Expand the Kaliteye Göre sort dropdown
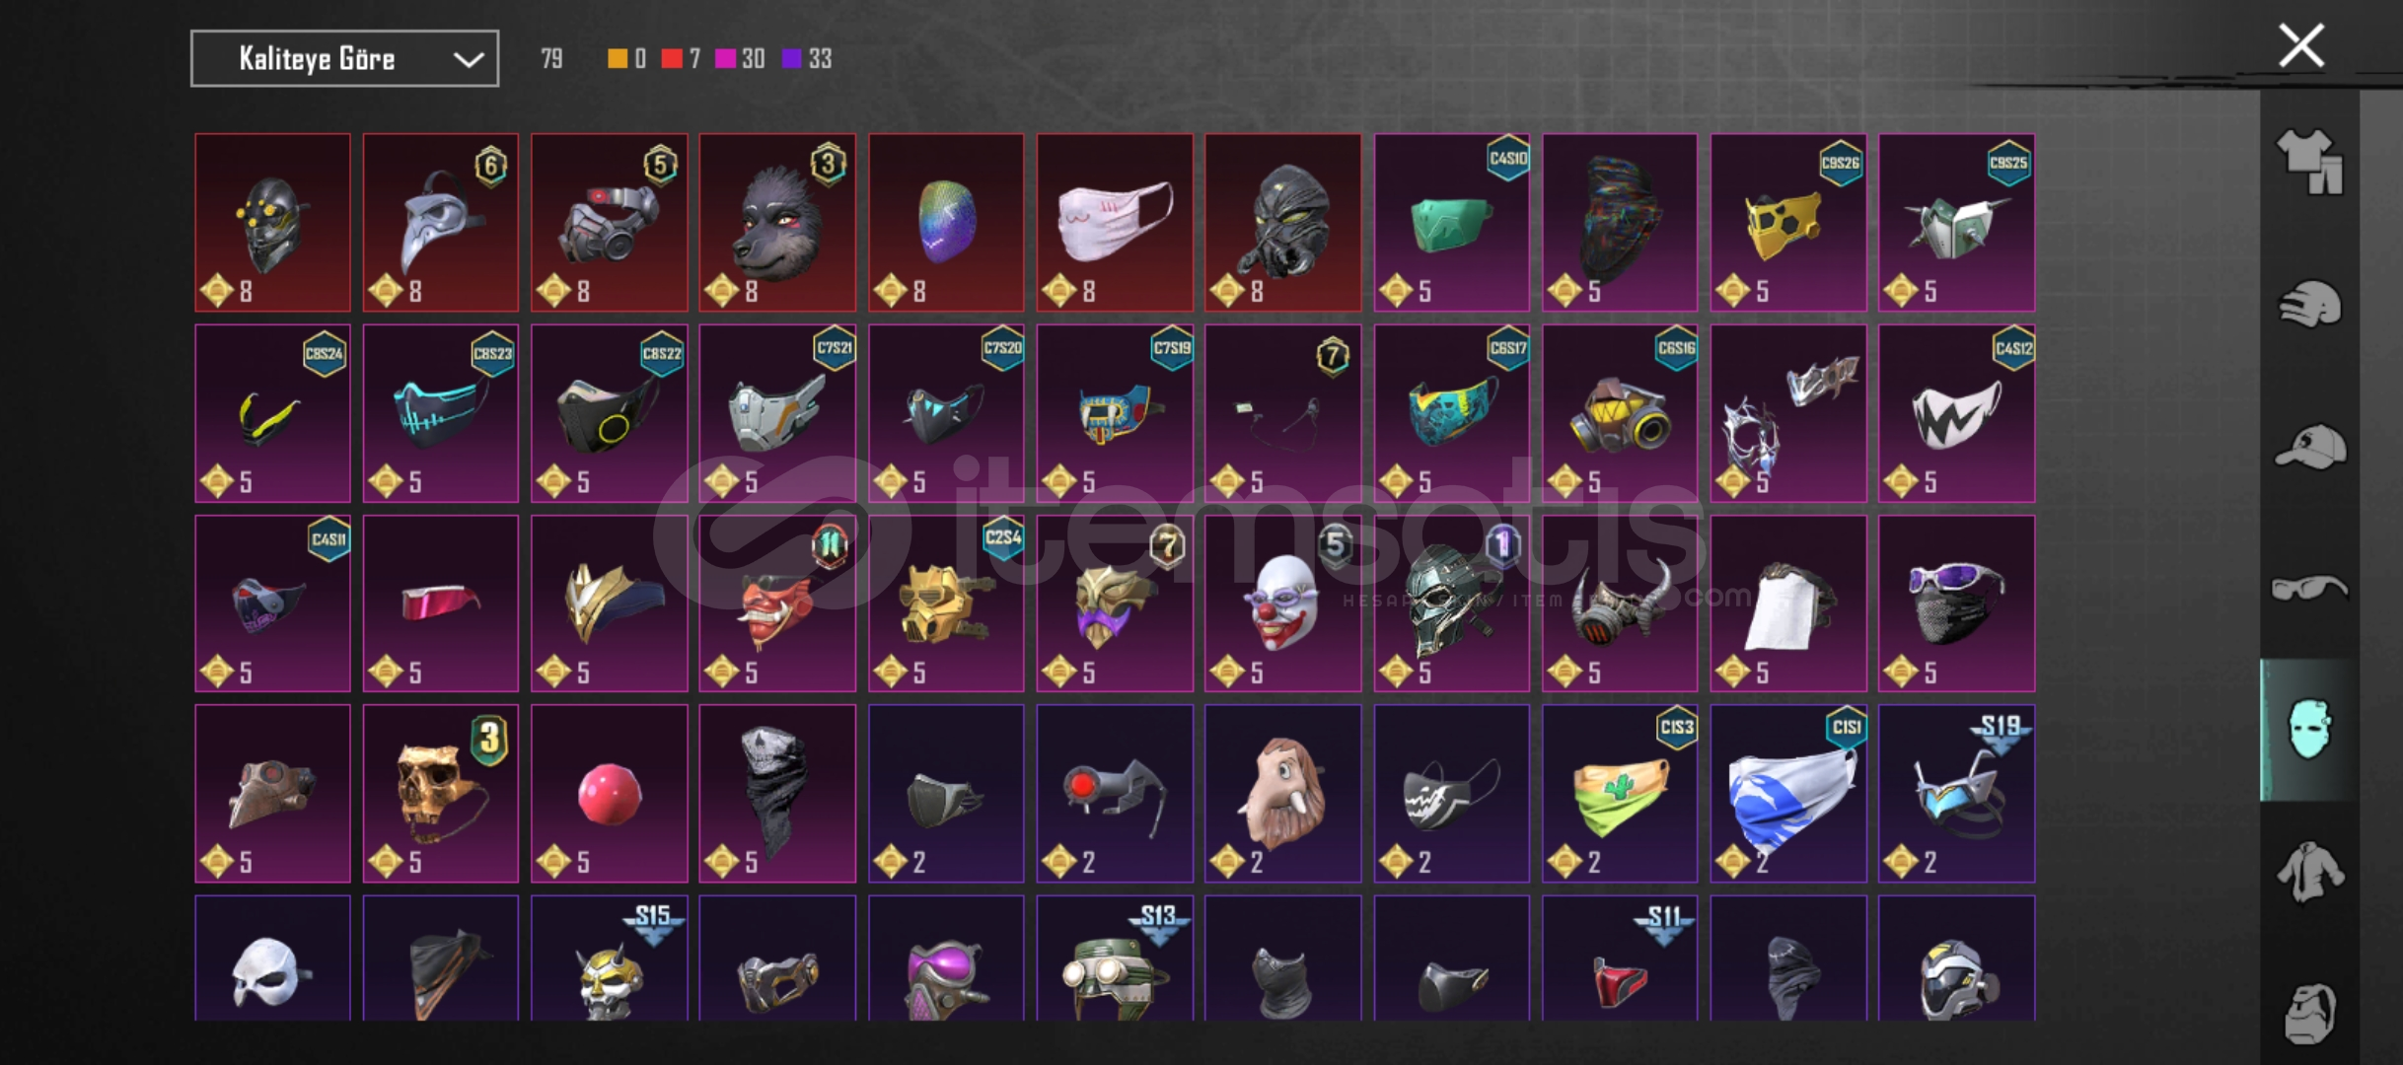The image size is (2403, 1065). click(344, 59)
